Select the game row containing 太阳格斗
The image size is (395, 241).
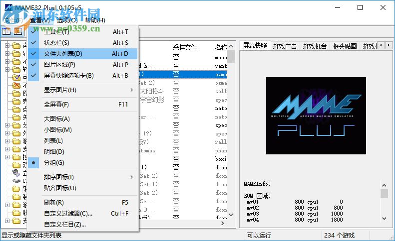click(x=183, y=91)
